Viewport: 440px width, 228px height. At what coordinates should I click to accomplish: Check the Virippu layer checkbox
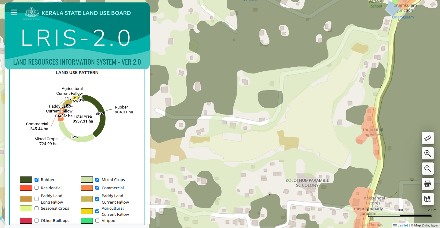click(x=97, y=220)
